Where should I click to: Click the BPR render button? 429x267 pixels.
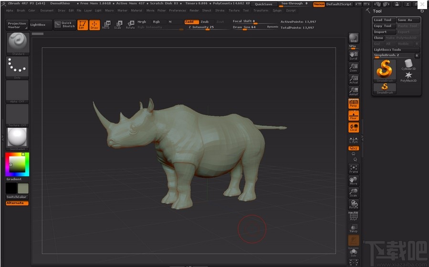pyautogui.click(x=354, y=38)
